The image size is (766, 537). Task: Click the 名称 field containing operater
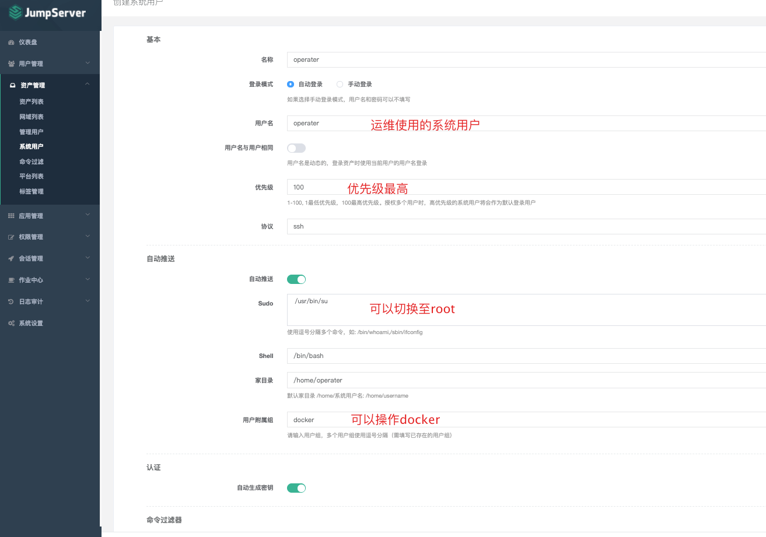pos(526,59)
